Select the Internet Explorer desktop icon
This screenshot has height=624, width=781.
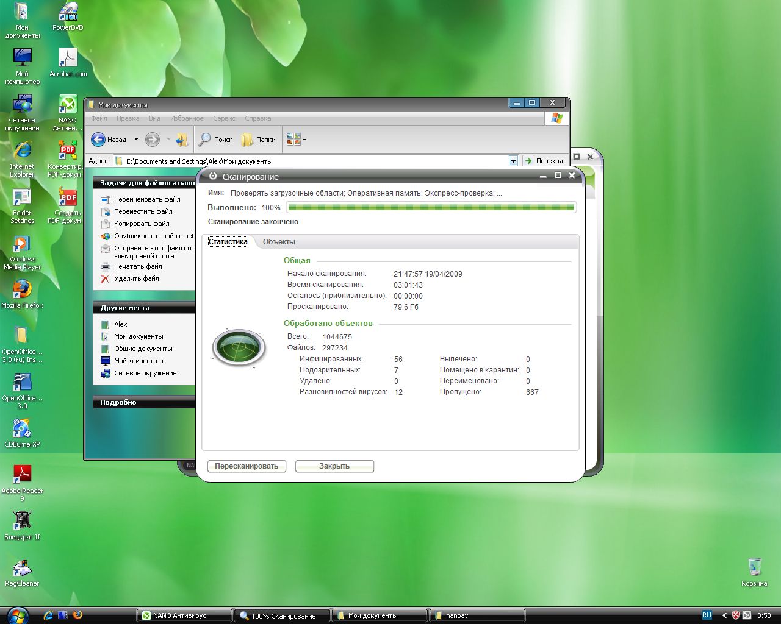click(23, 159)
